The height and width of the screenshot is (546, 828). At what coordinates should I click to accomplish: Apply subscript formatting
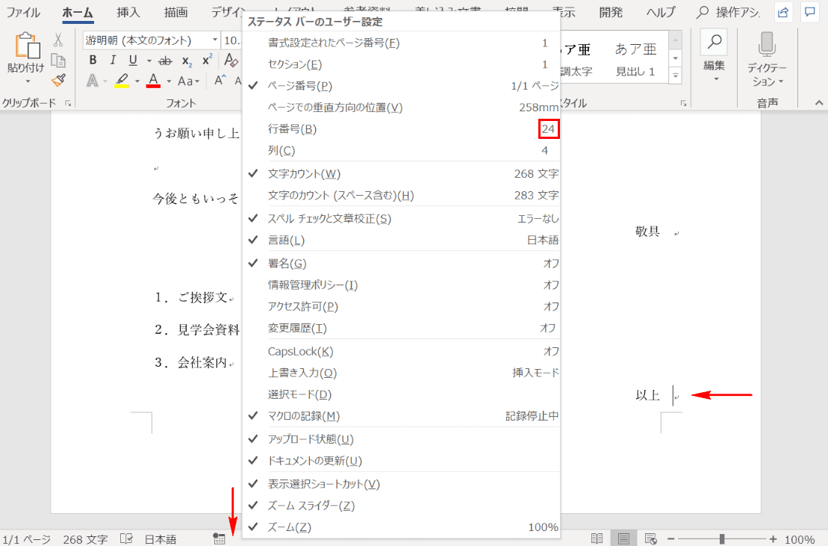point(187,61)
